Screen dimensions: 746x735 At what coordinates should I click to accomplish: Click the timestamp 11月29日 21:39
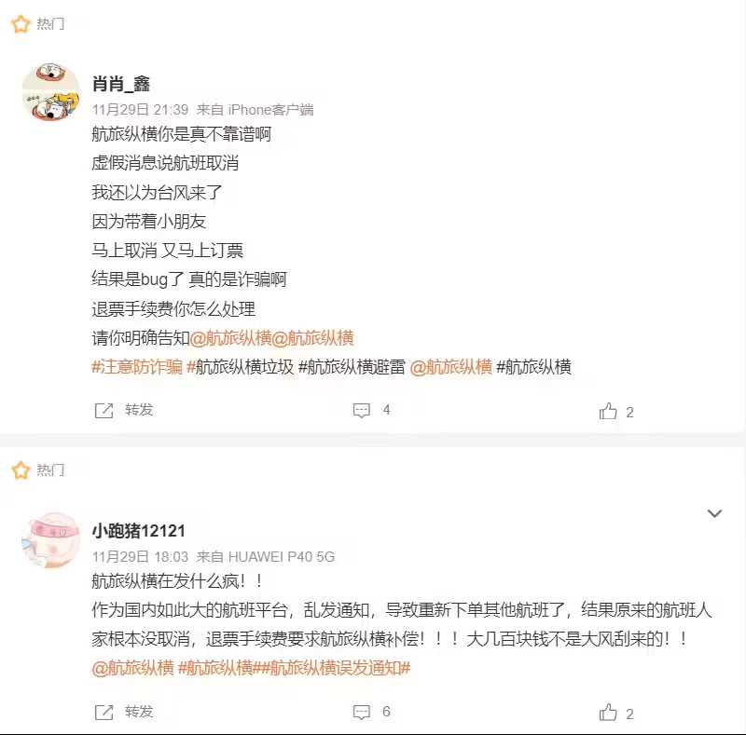pyautogui.click(x=141, y=110)
